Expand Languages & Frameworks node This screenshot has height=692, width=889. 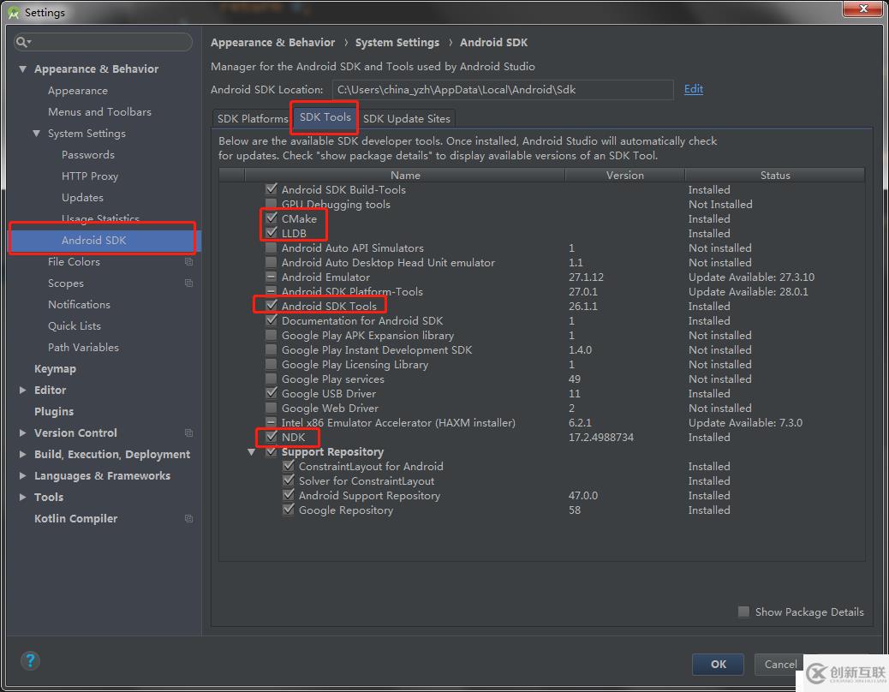(22, 476)
